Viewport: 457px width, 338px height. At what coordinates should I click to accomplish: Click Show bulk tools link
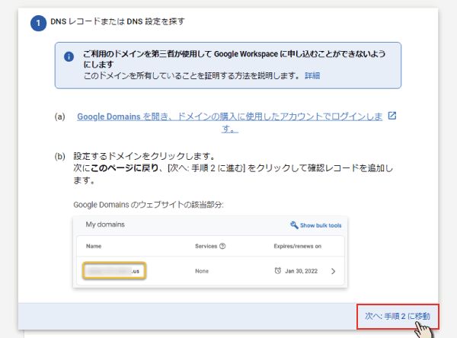[321, 225]
